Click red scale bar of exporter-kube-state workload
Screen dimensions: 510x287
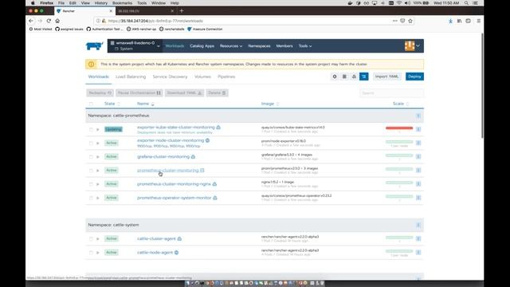click(x=399, y=128)
